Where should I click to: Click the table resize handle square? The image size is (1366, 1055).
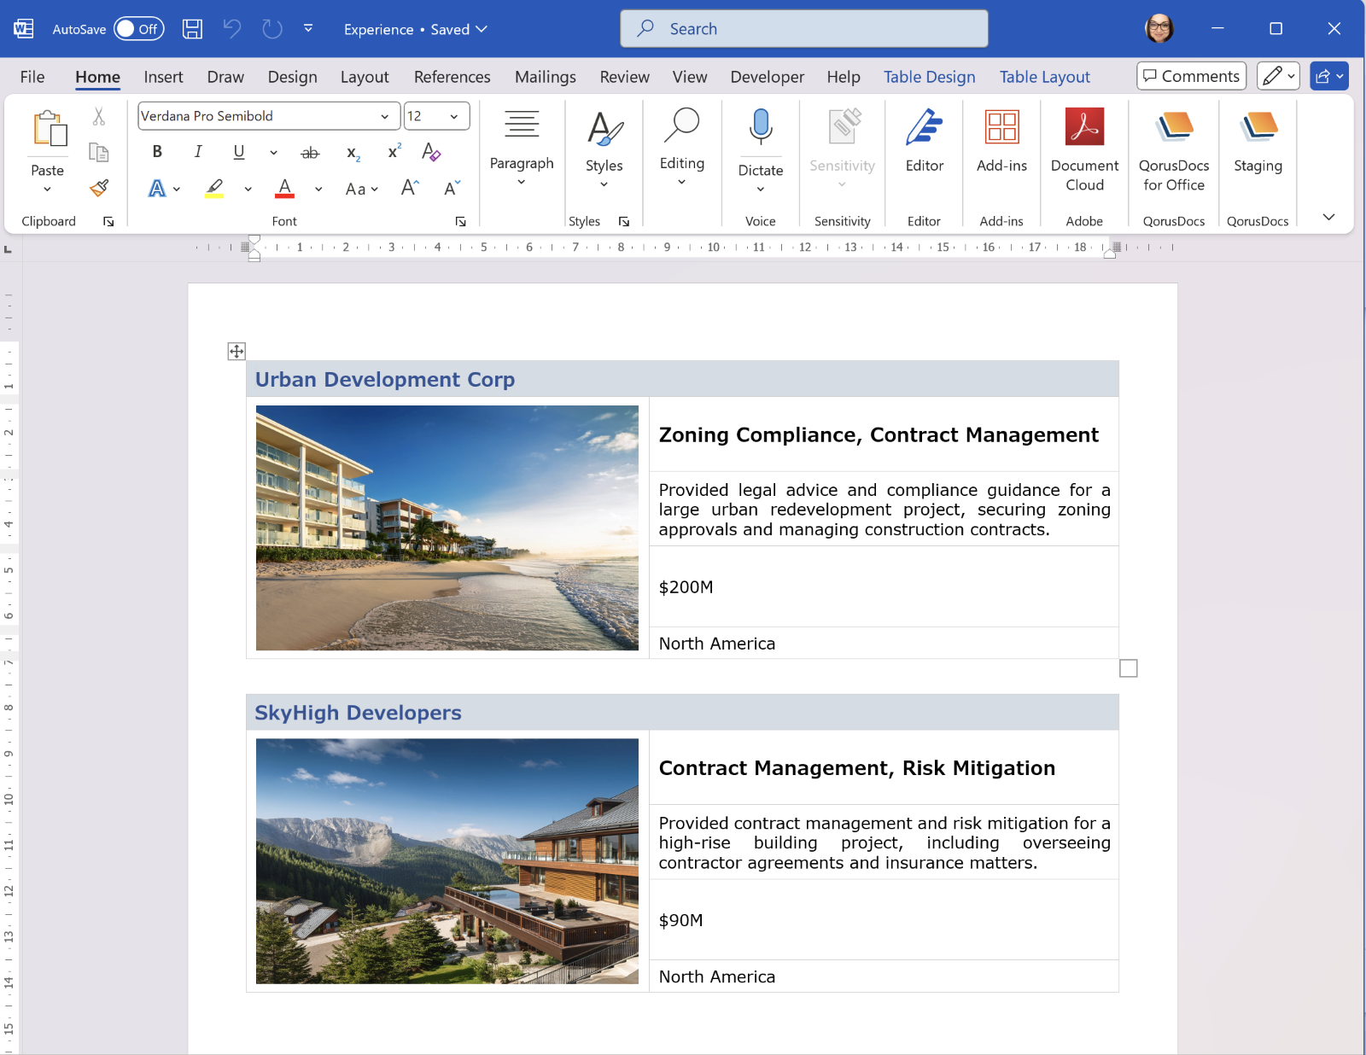(1128, 668)
